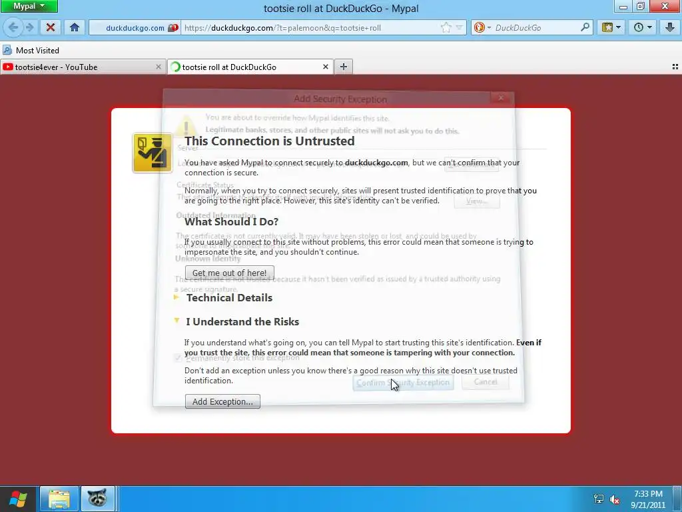Expand the Technical Details section
The width and height of the screenshot is (682, 512).
pos(229,298)
